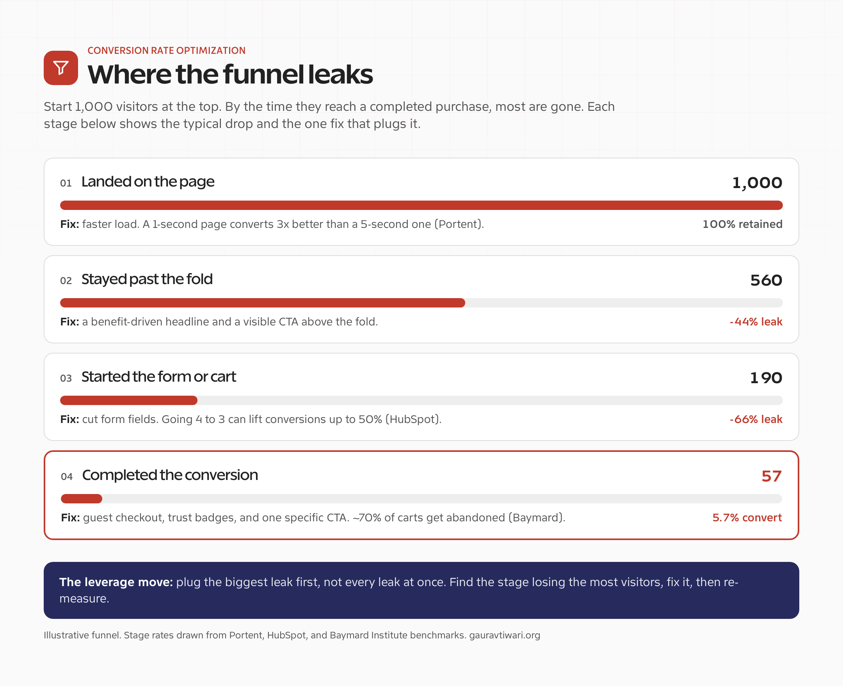Click the 'Landed on the page' stage title
Screen dimensions: 843x686
click(x=148, y=182)
